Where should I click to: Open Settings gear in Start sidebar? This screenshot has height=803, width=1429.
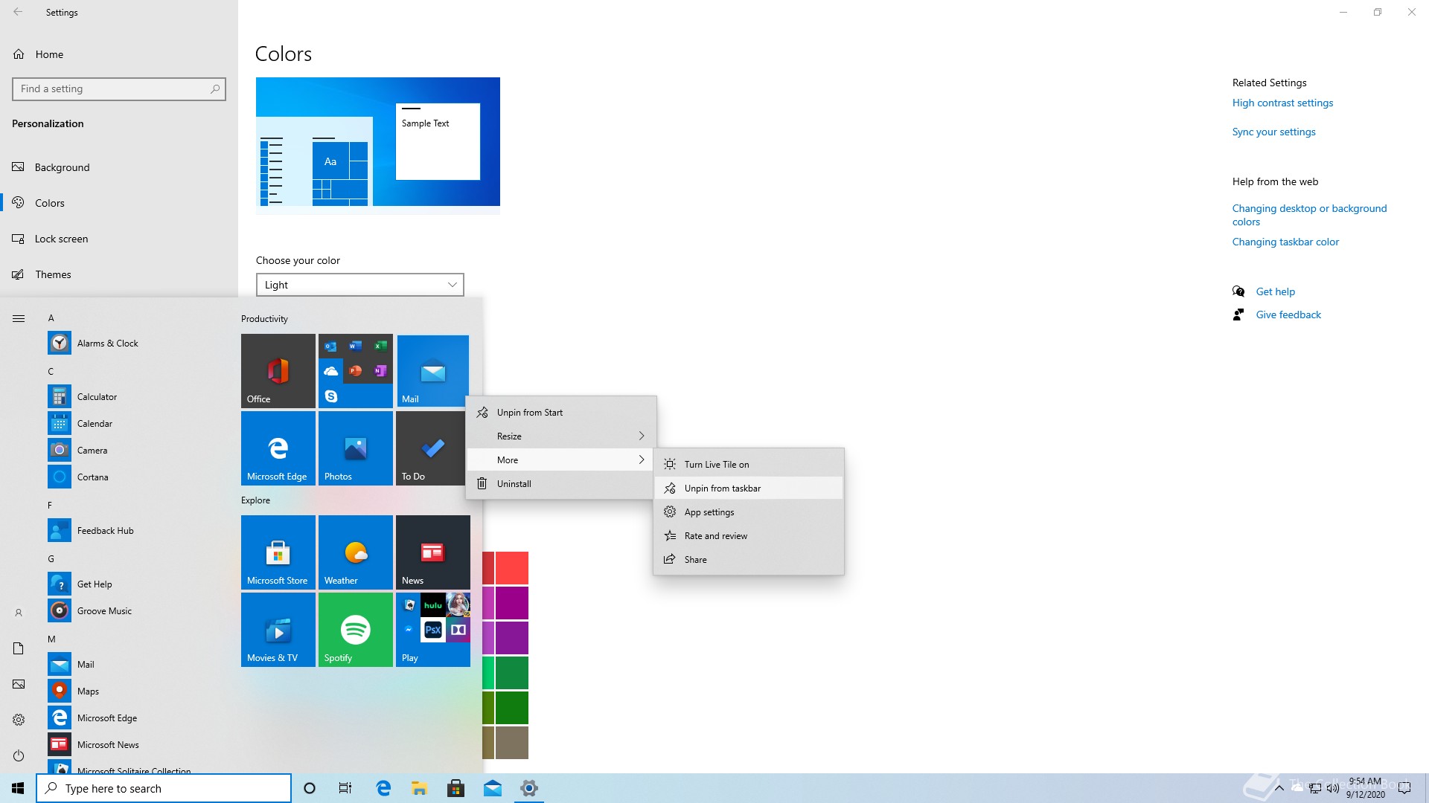pyautogui.click(x=19, y=720)
